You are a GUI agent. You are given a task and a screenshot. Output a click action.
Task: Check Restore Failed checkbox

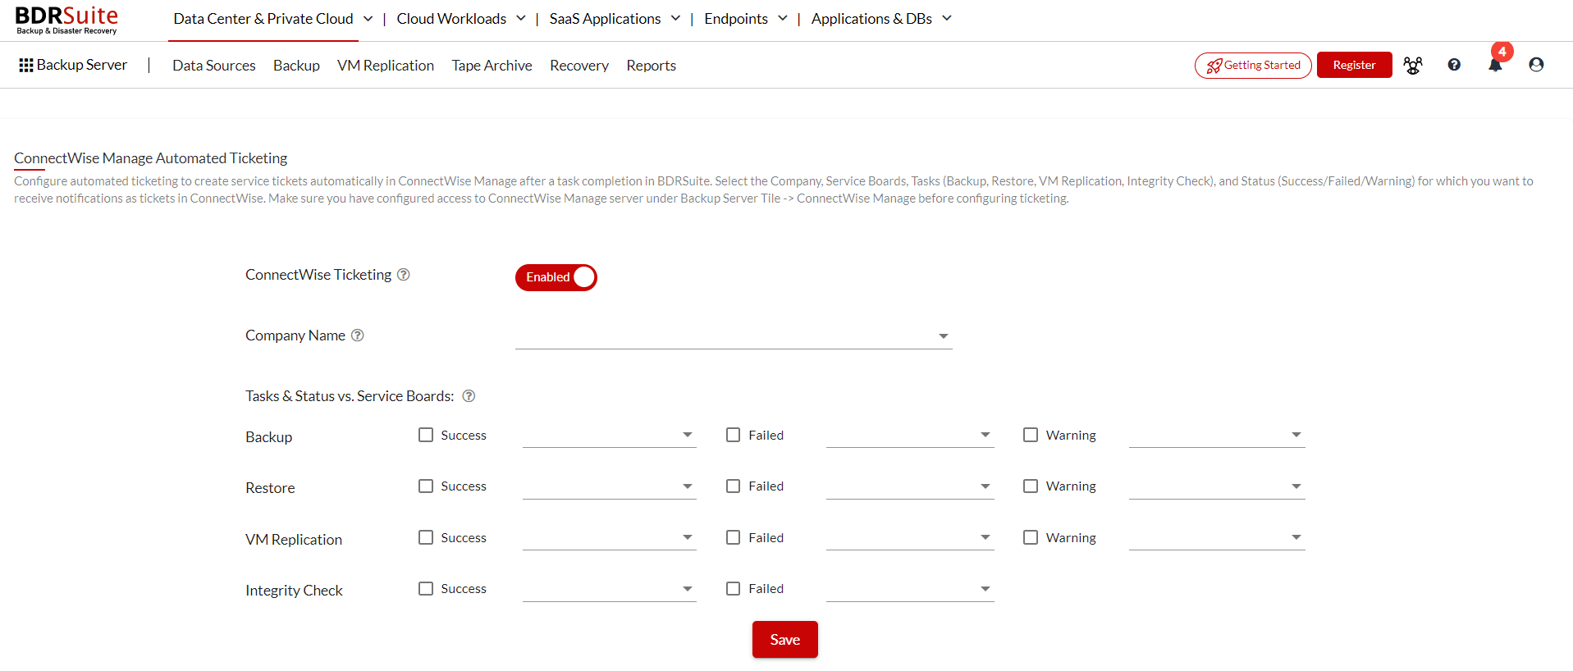pyautogui.click(x=734, y=486)
